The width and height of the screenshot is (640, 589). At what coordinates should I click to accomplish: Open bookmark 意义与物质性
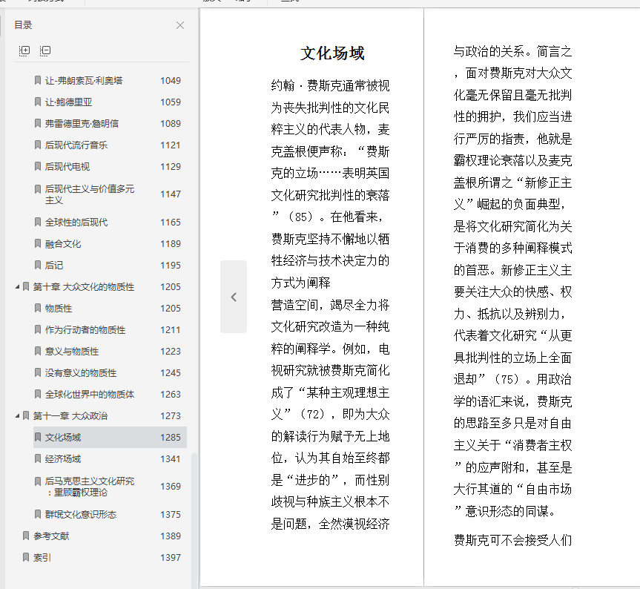click(72, 352)
